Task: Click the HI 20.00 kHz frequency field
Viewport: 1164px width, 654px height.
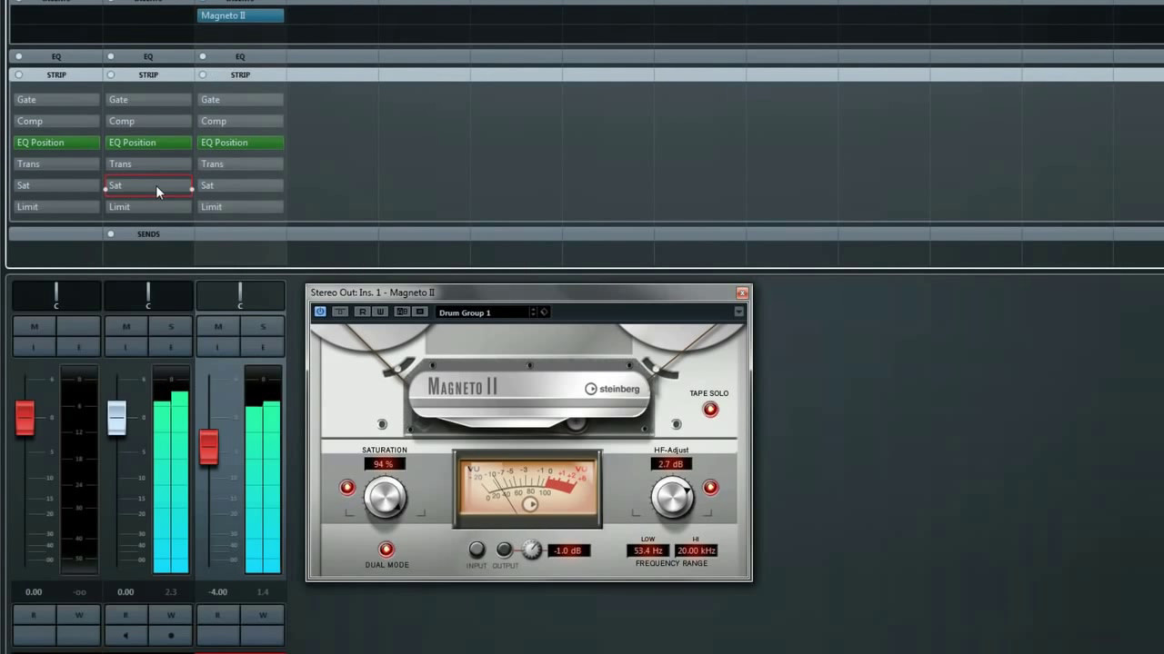Action: [696, 550]
